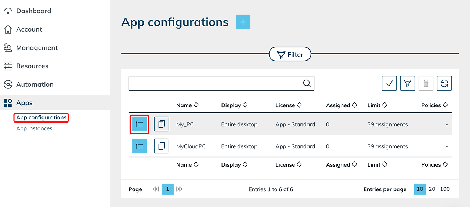
Task: Click the refresh table icon
Action: tap(444, 83)
